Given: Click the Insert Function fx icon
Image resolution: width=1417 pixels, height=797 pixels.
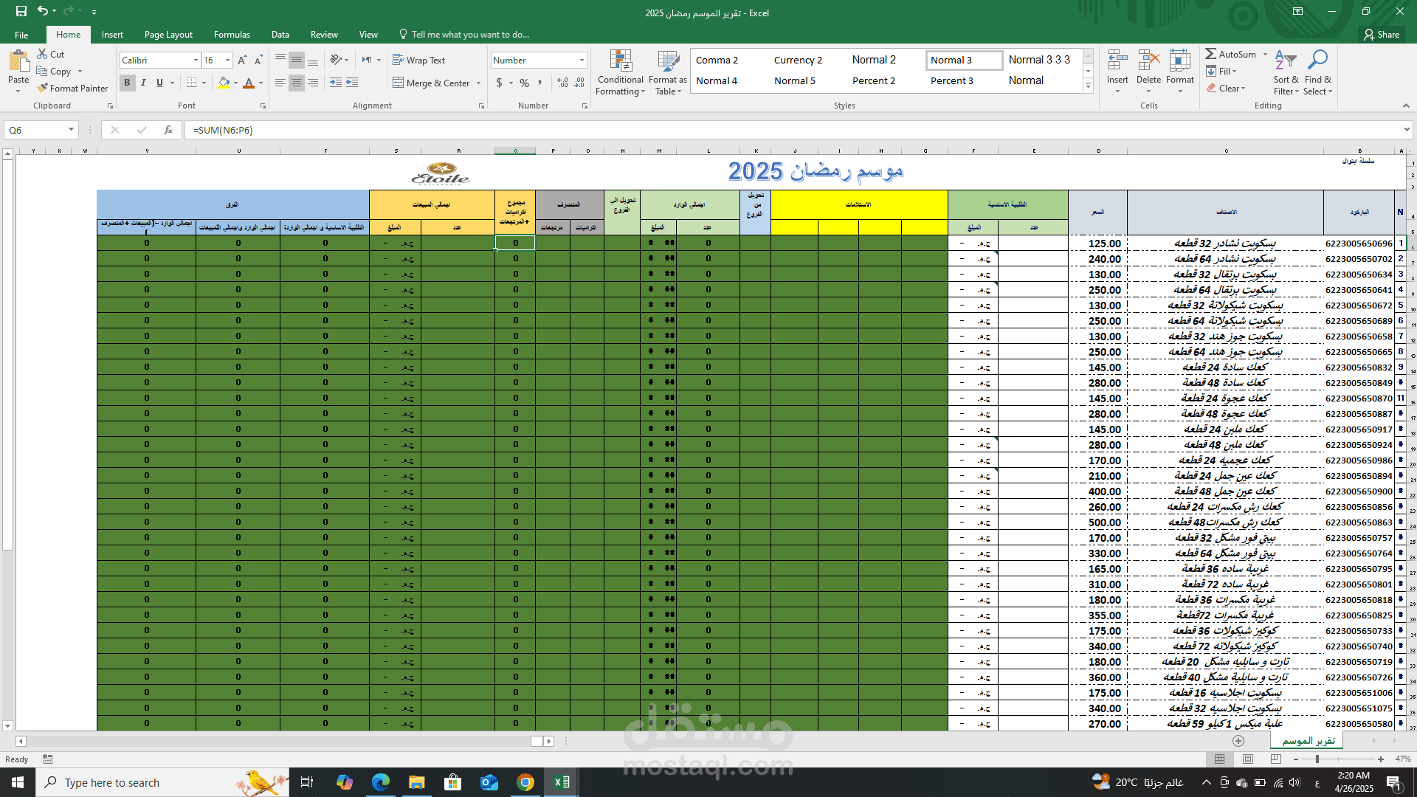Looking at the screenshot, I should point(168,130).
